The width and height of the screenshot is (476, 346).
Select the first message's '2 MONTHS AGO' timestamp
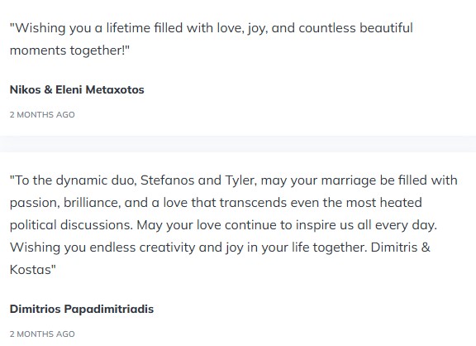(x=42, y=114)
